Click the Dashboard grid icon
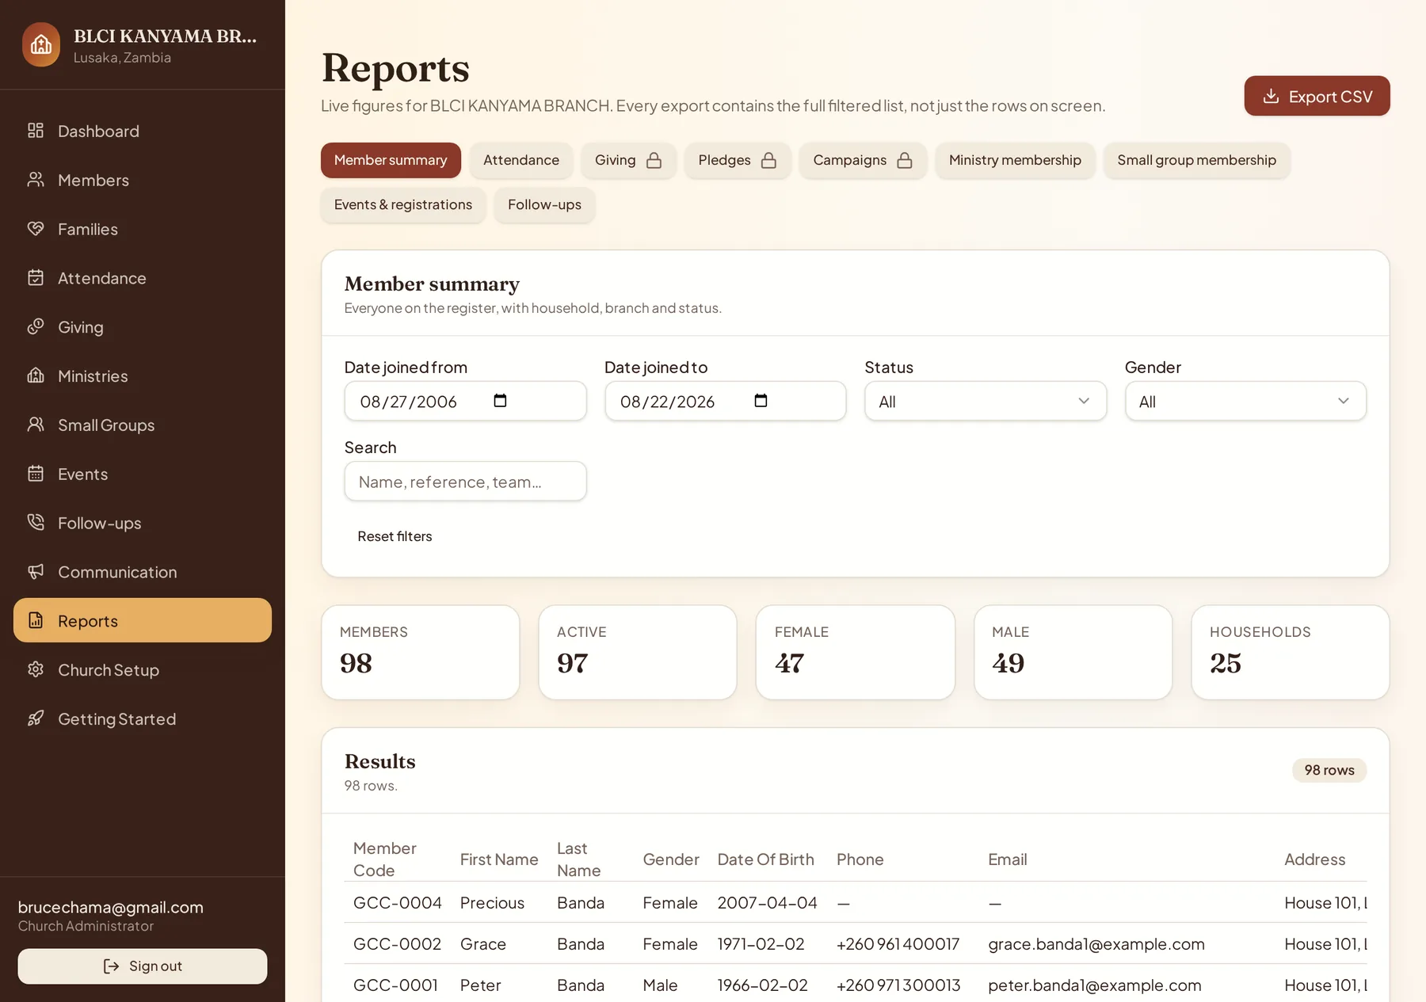The height and width of the screenshot is (1002, 1426). [36, 131]
